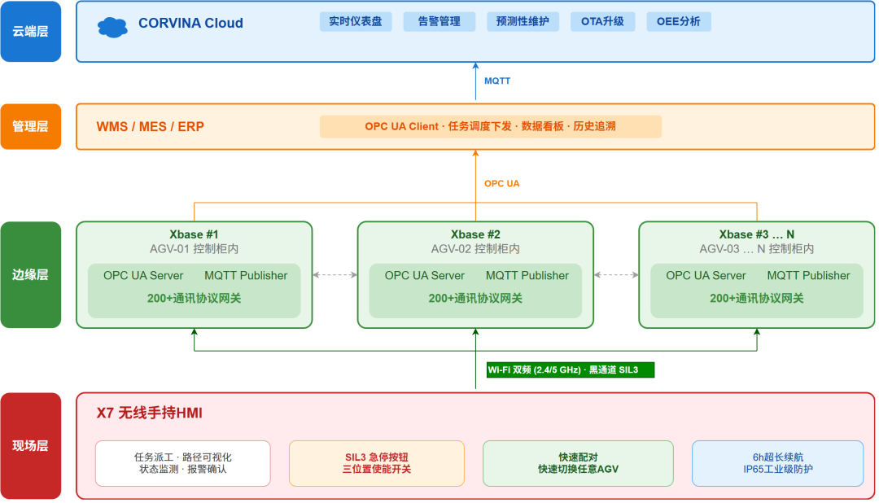Select the SIL3 急停按钮 card
This screenshot has width=879, height=503.
point(377,463)
